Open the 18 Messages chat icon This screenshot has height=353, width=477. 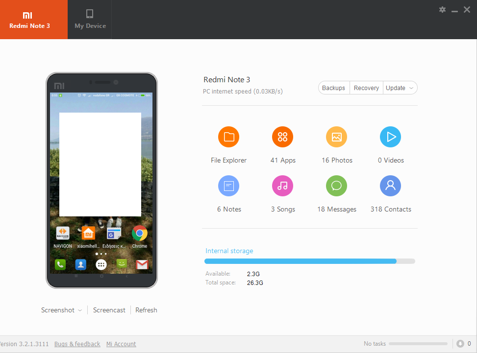point(336,186)
